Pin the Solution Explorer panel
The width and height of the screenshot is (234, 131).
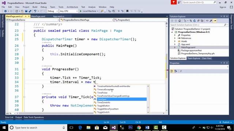(224, 16)
